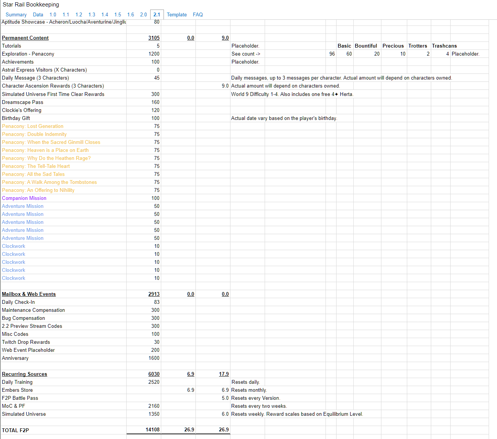Click the Achievements row label

point(17,62)
